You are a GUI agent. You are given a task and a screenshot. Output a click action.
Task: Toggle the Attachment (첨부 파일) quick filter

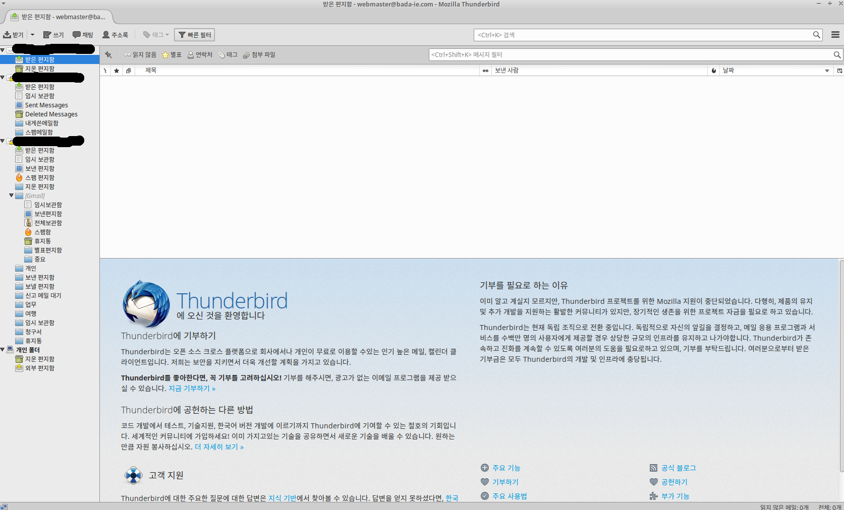[x=259, y=55]
